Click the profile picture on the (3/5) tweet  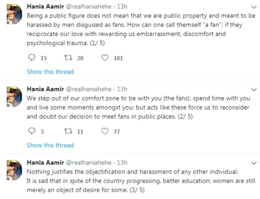(14, 170)
